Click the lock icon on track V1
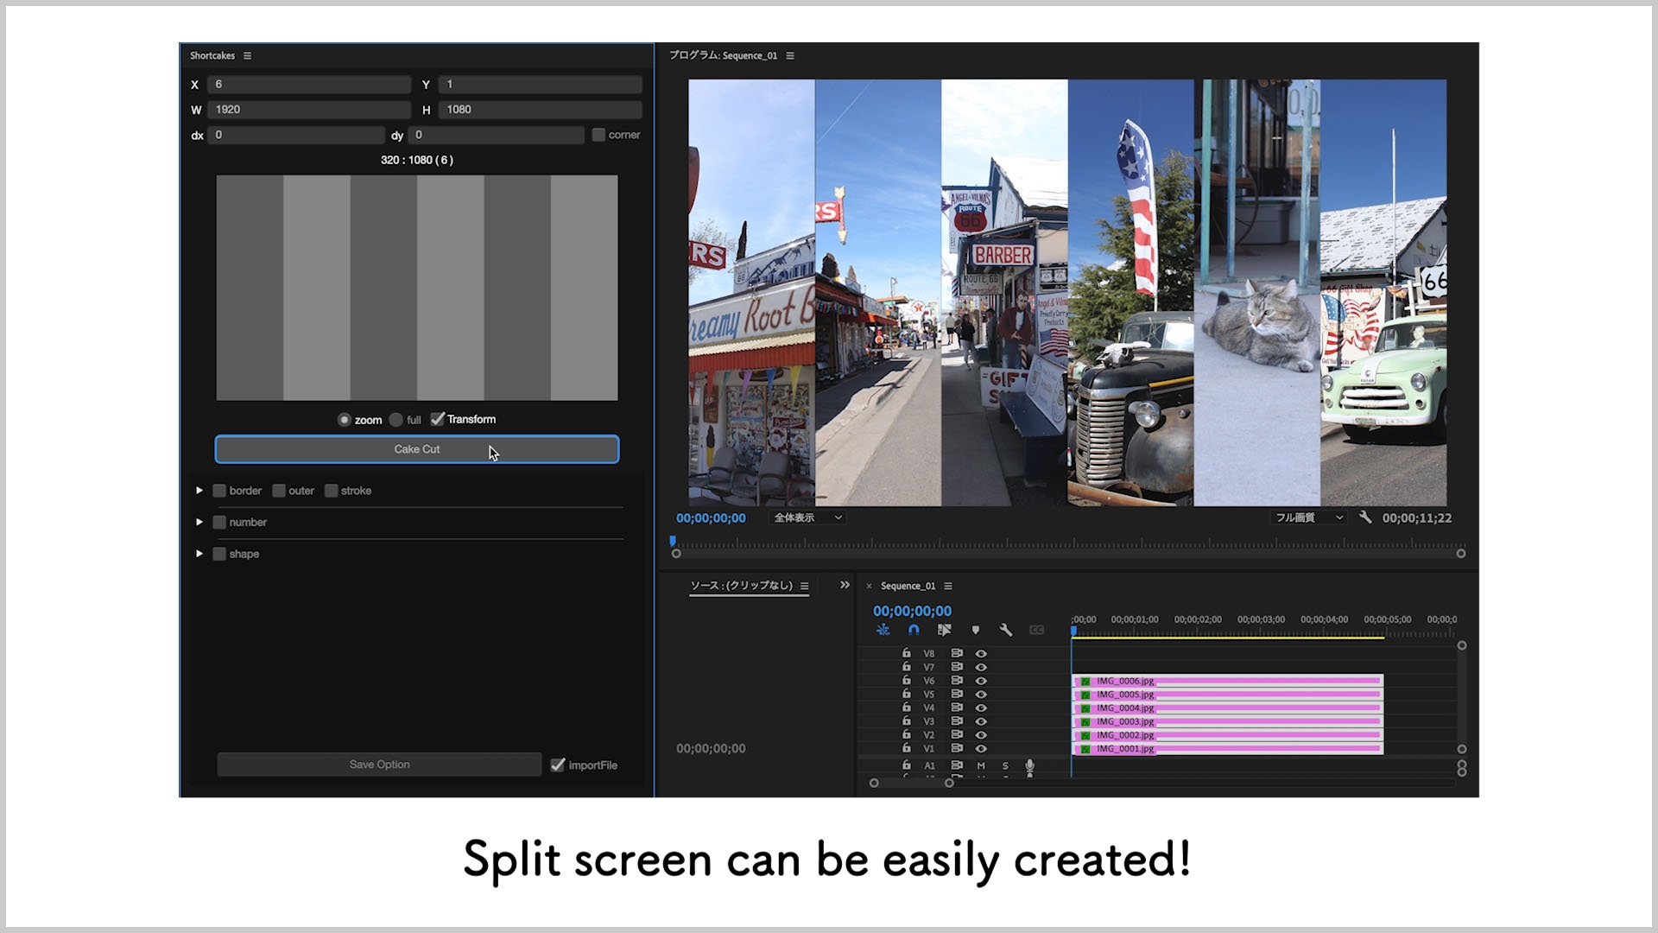Screen dimensions: 1658x933 click(907, 748)
